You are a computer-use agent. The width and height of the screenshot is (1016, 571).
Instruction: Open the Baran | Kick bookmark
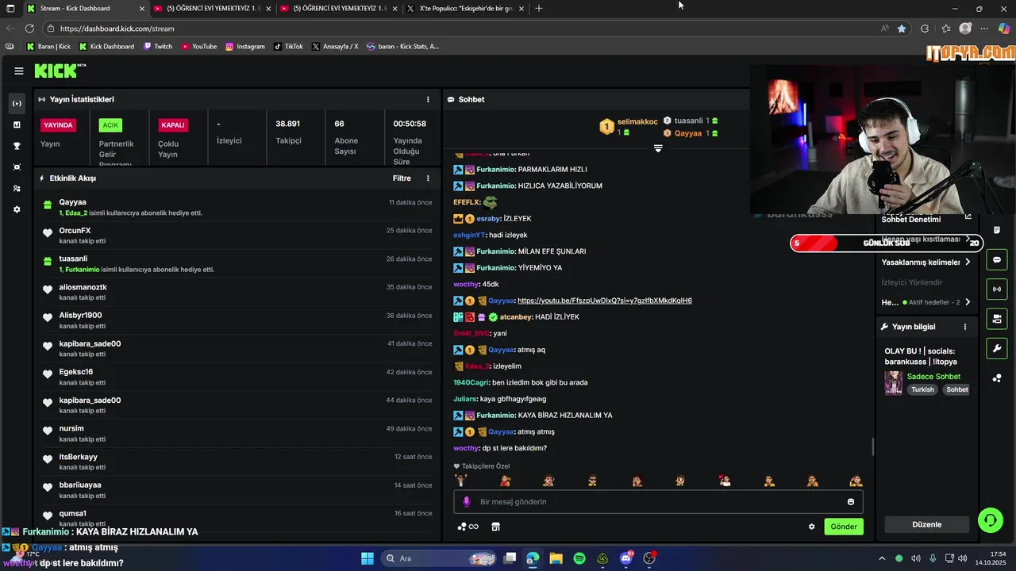click(48, 47)
